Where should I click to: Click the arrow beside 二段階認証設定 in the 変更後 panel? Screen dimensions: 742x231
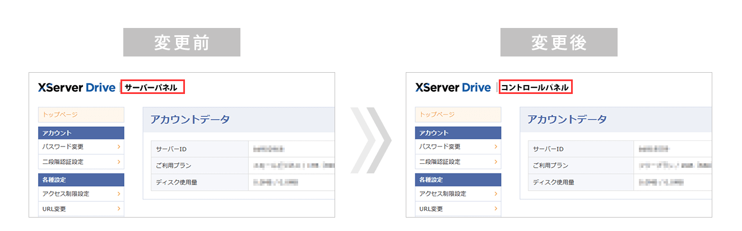pyautogui.click(x=496, y=162)
